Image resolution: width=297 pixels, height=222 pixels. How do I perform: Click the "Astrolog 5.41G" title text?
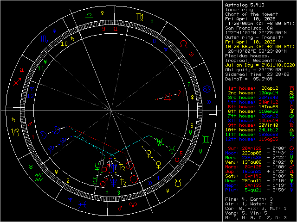tap(245, 5)
